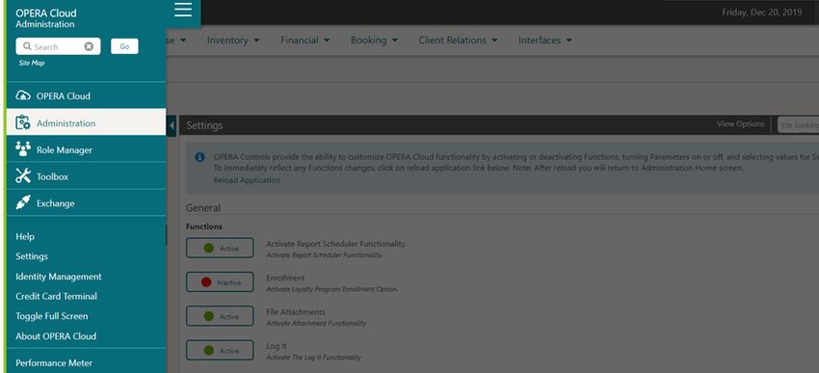Screen dimensions: 819x373
Task: Open the Booking dropdown menu
Action: tap(374, 40)
